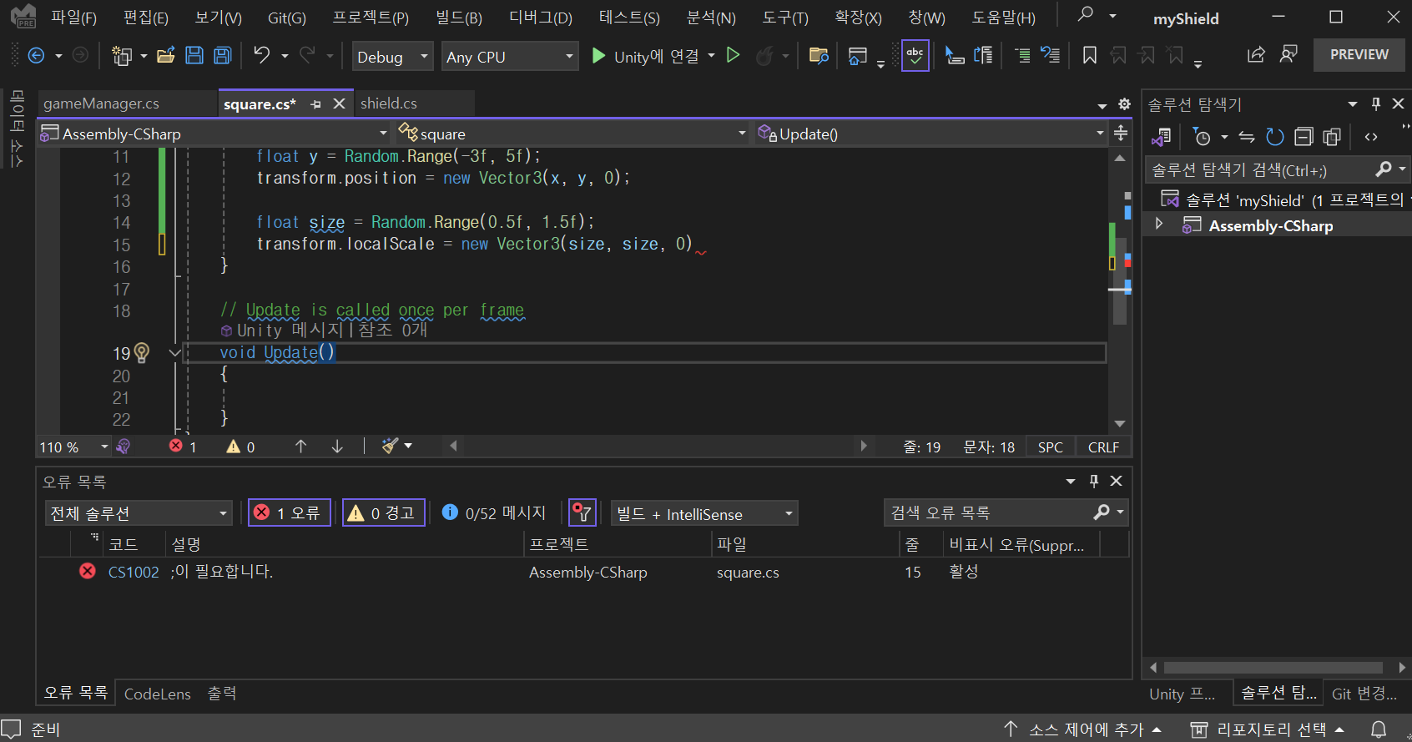The height and width of the screenshot is (742, 1412).
Task: Pin the square.cs tab
Action: [315, 104]
